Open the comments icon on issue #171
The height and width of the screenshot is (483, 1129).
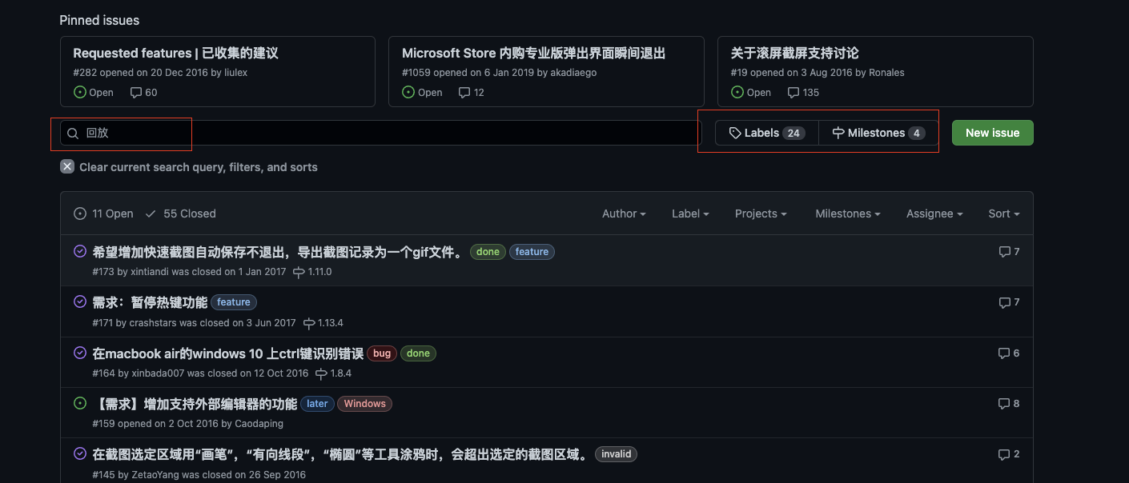[1003, 302]
